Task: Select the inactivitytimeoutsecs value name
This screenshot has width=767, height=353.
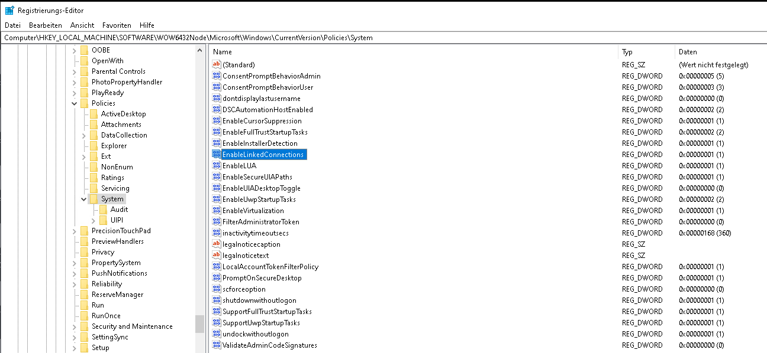Action: pos(255,233)
